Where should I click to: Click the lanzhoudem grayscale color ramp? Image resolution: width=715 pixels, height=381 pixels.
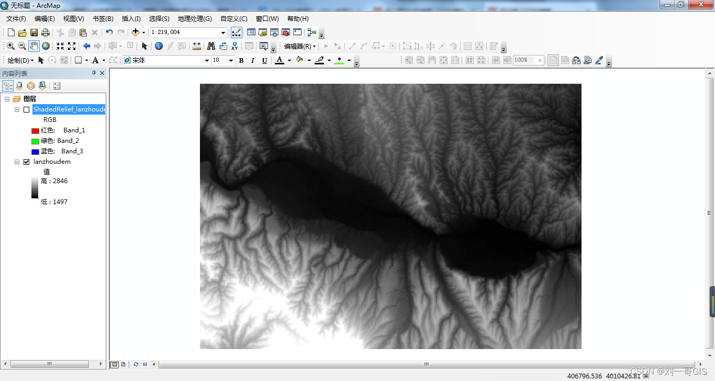pyautogui.click(x=35, y=188)
